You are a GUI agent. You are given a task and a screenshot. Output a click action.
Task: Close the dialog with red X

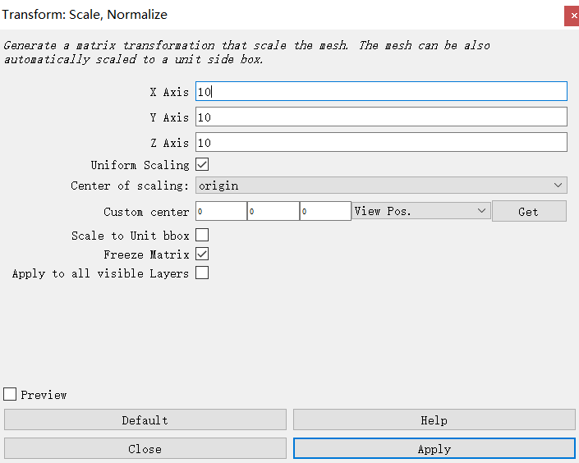click(x=572, y=15)
